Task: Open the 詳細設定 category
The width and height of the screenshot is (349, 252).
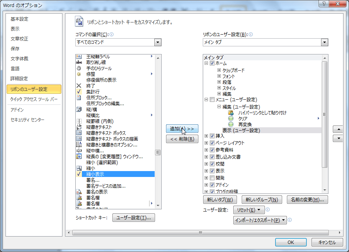Action: coord(19,78)
